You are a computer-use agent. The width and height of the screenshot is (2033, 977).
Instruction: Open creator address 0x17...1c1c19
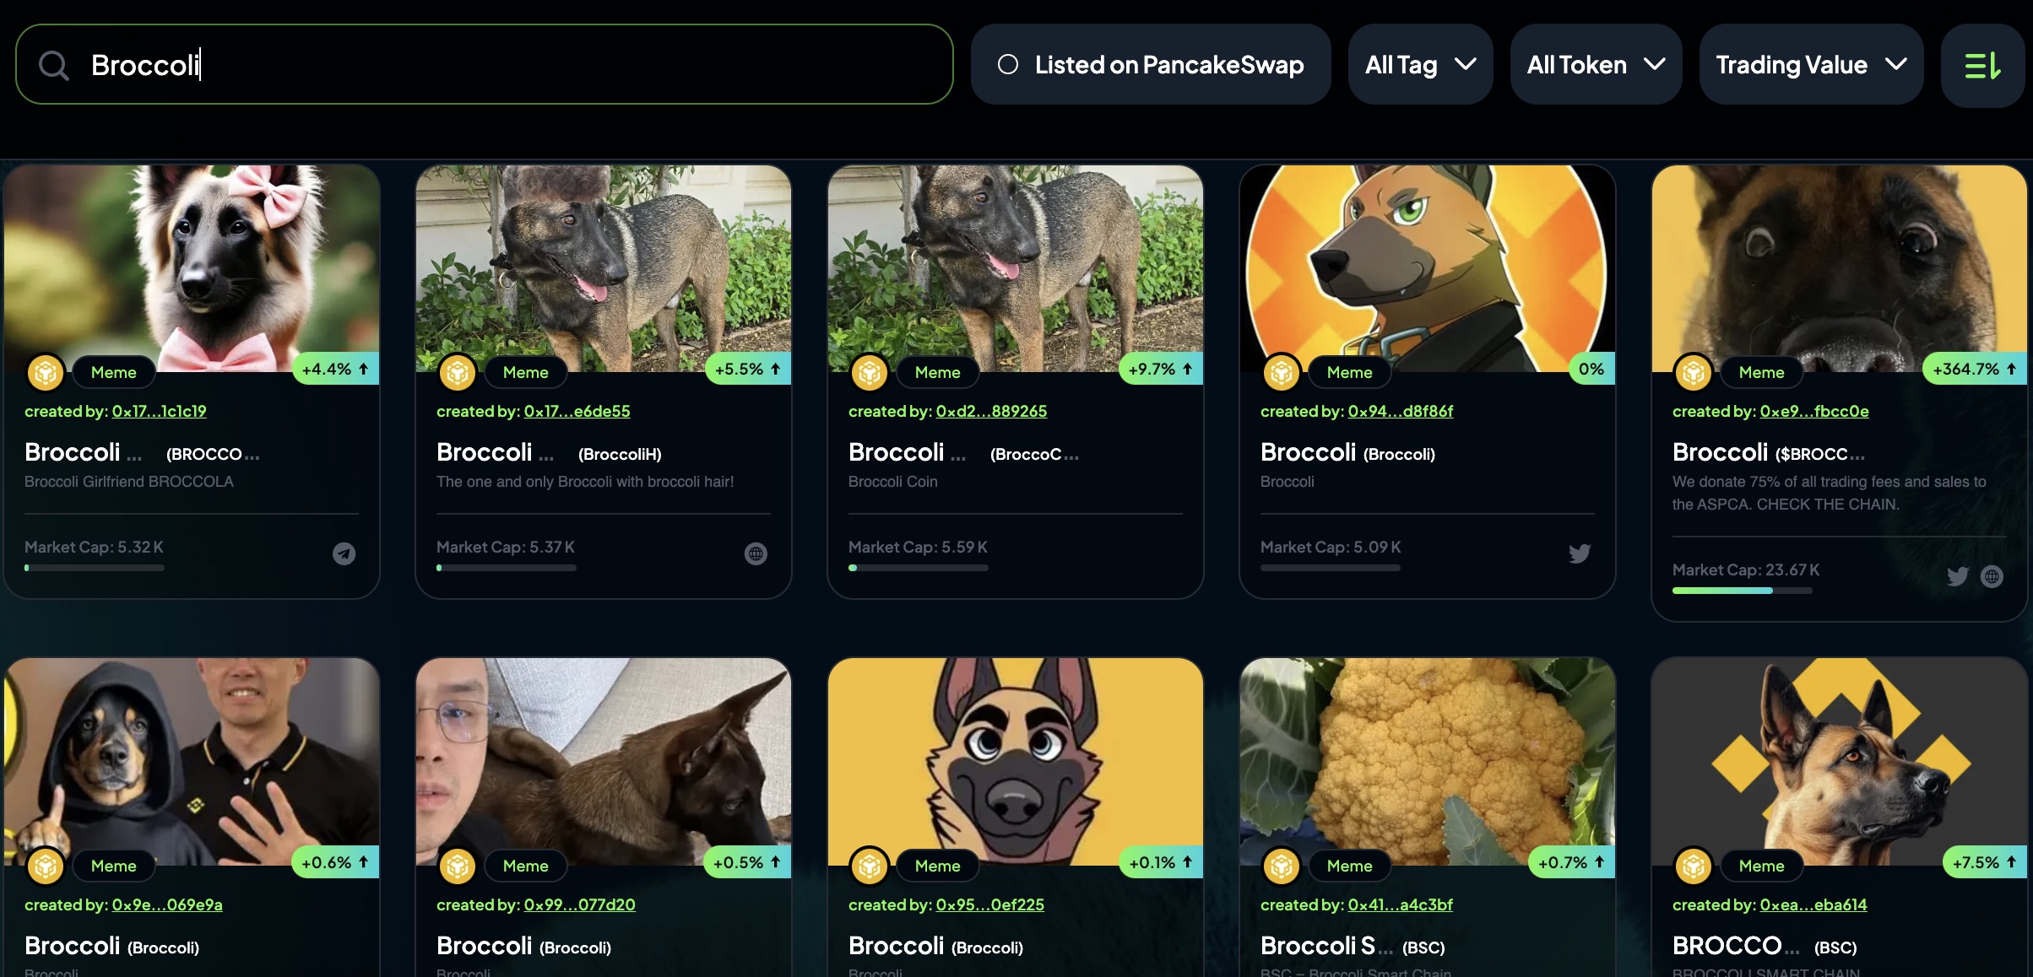pyautogui.click(x=159, y=411)
